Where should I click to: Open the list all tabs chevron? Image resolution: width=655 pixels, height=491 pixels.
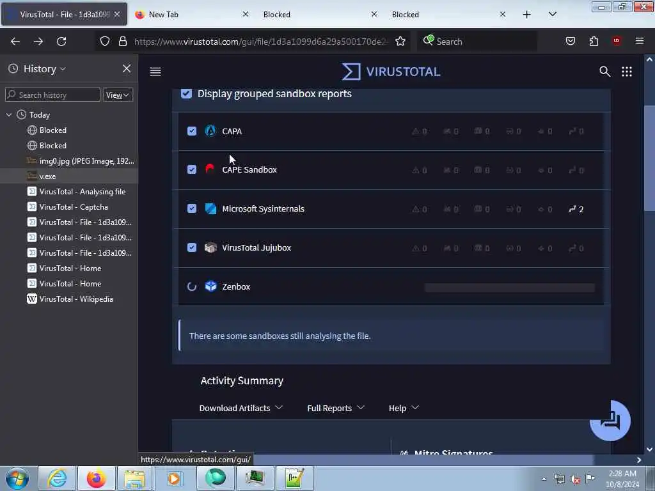552,14
